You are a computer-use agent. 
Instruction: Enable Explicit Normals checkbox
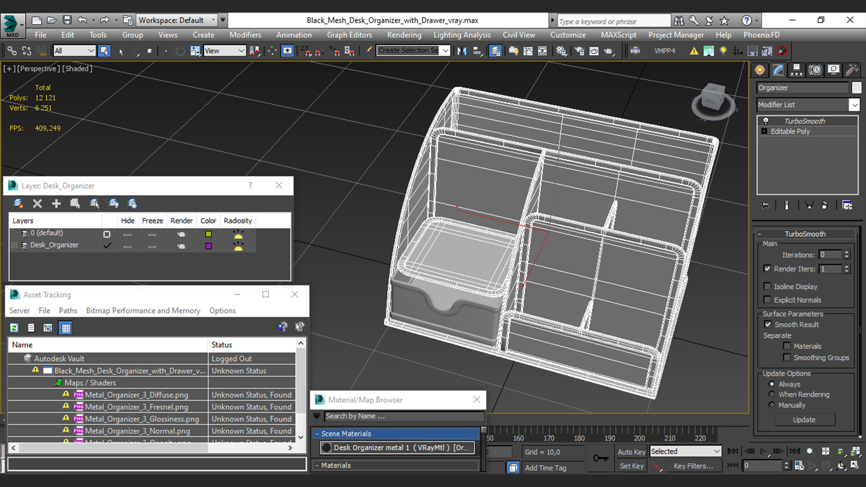tap(768, 300)
